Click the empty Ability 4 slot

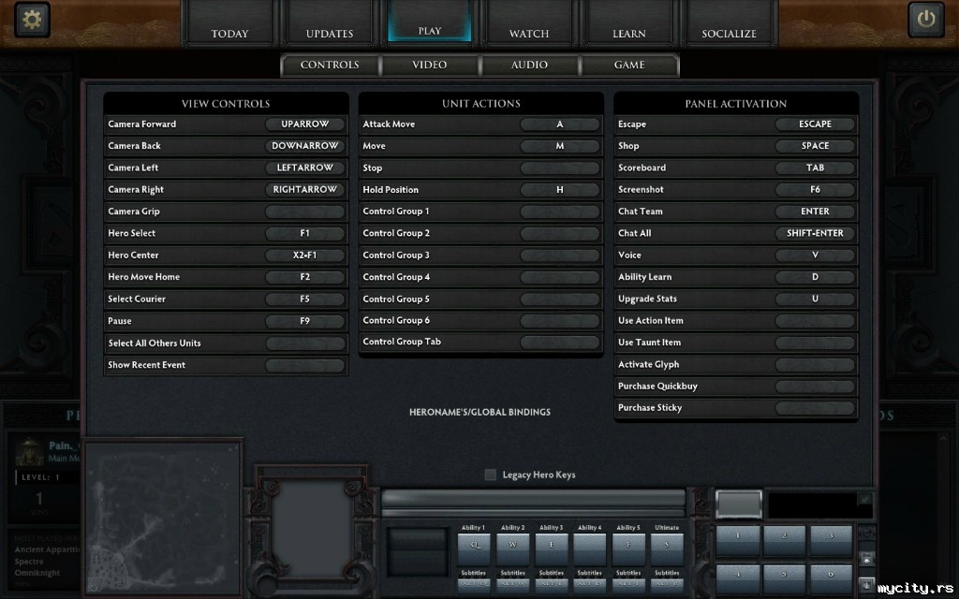pyautogui.click(x=590, y=548)
